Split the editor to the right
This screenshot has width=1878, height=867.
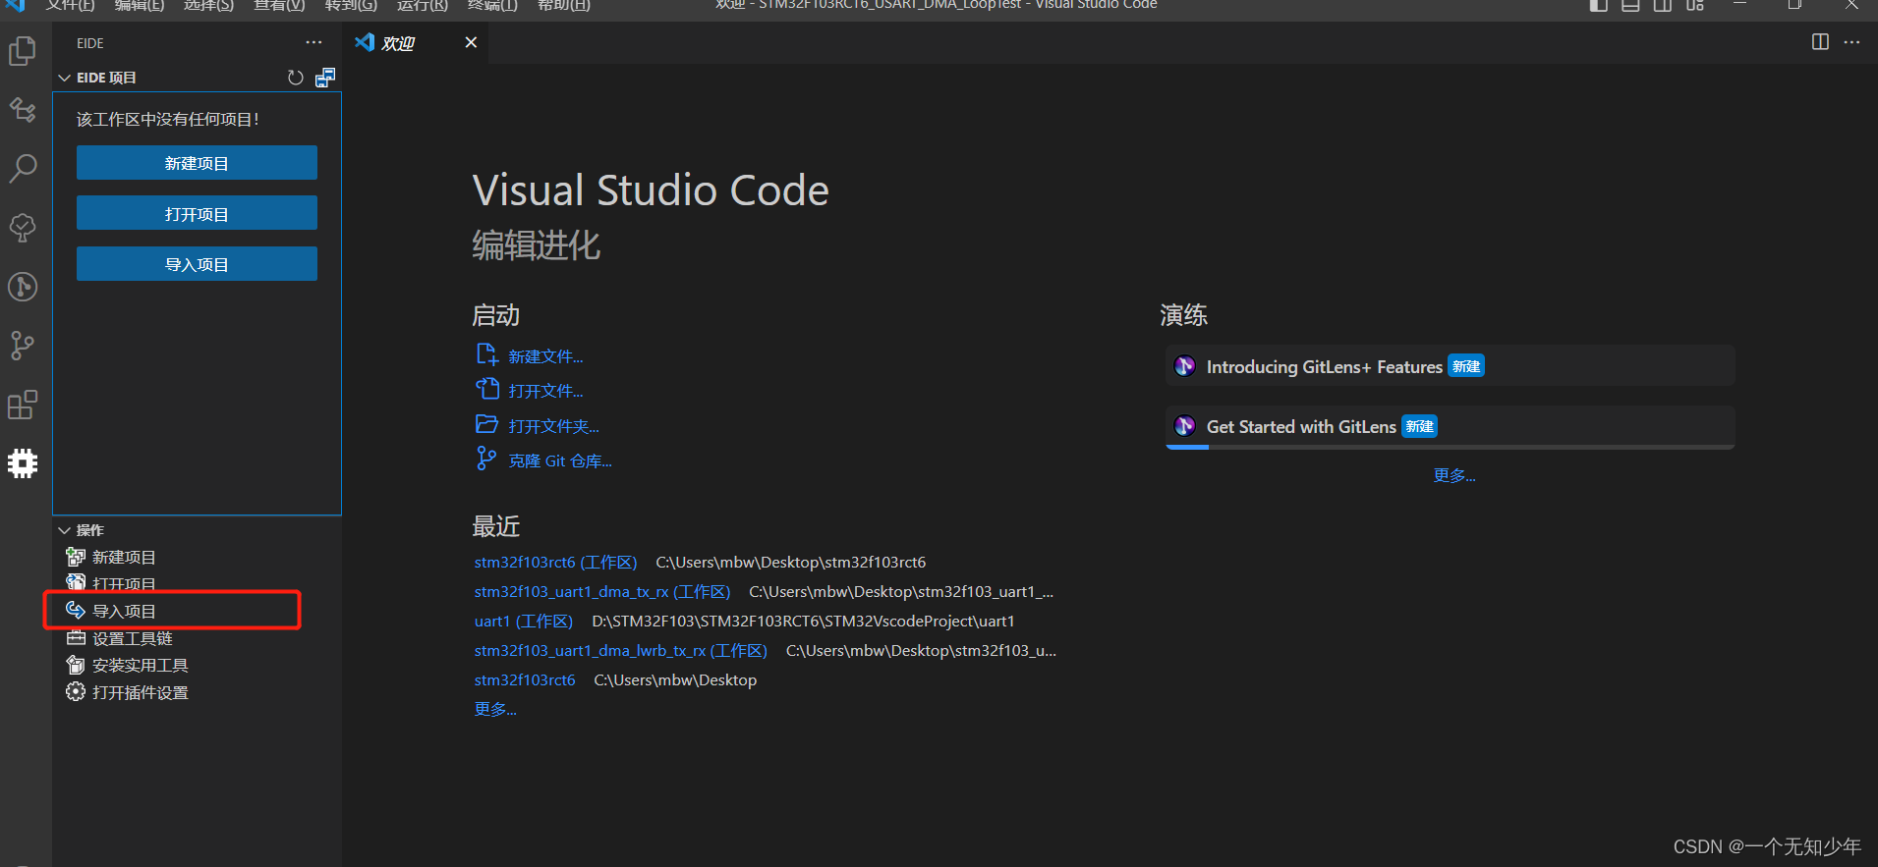[x=1820, y=41]
